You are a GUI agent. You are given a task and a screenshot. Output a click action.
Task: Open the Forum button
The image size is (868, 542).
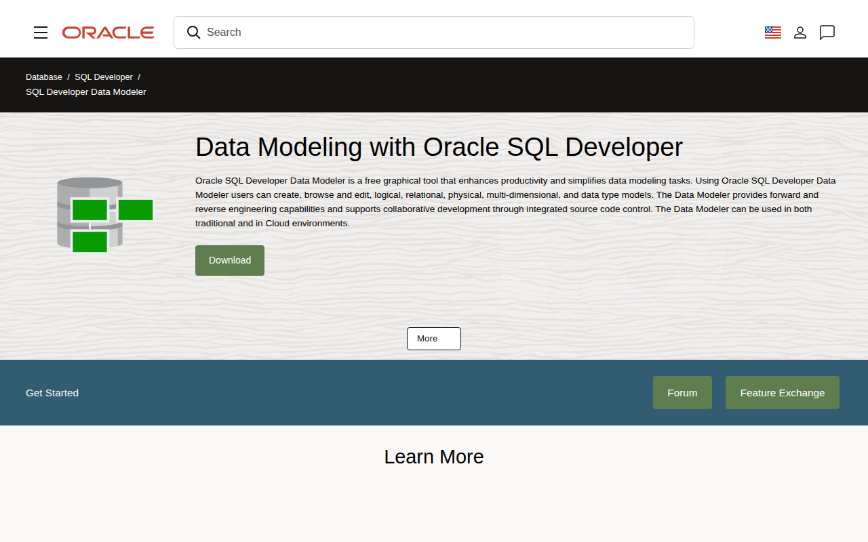point(682,393)
